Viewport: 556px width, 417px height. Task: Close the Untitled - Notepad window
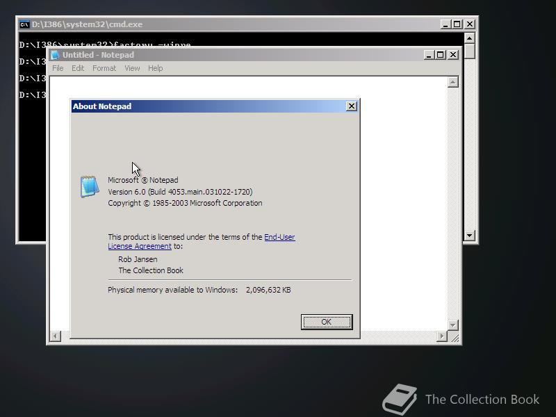[x=453, y=55]
